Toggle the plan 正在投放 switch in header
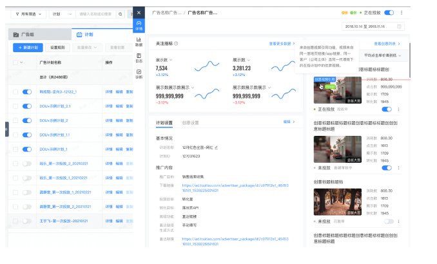The height and width of the screenshot is (264, 437). pyautogui.click(x=389, y=13)
